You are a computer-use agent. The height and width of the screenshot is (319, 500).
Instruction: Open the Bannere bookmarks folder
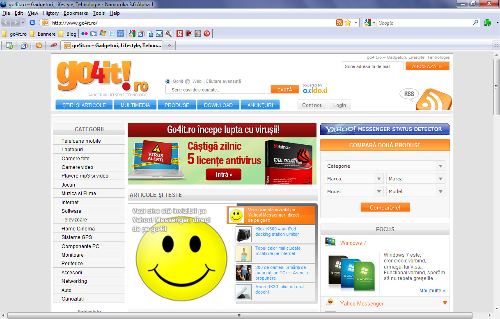(x=42, y=34)
